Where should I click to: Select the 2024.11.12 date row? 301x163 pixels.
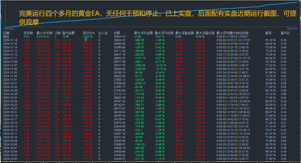10,55
